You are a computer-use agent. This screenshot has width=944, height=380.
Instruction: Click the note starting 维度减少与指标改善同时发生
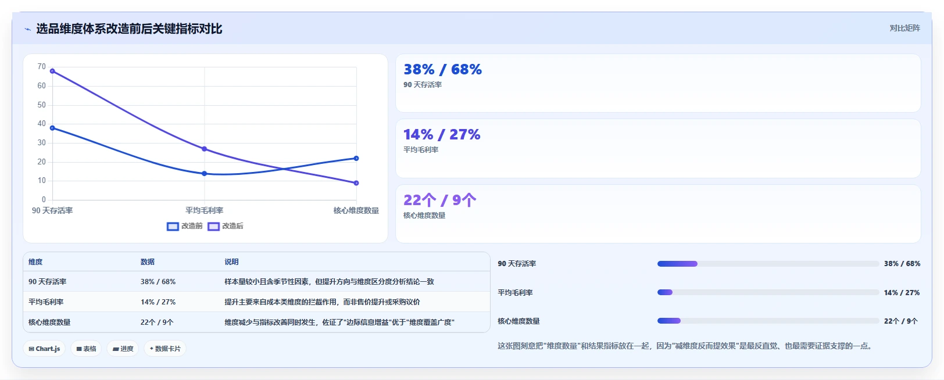coord(339,322)
